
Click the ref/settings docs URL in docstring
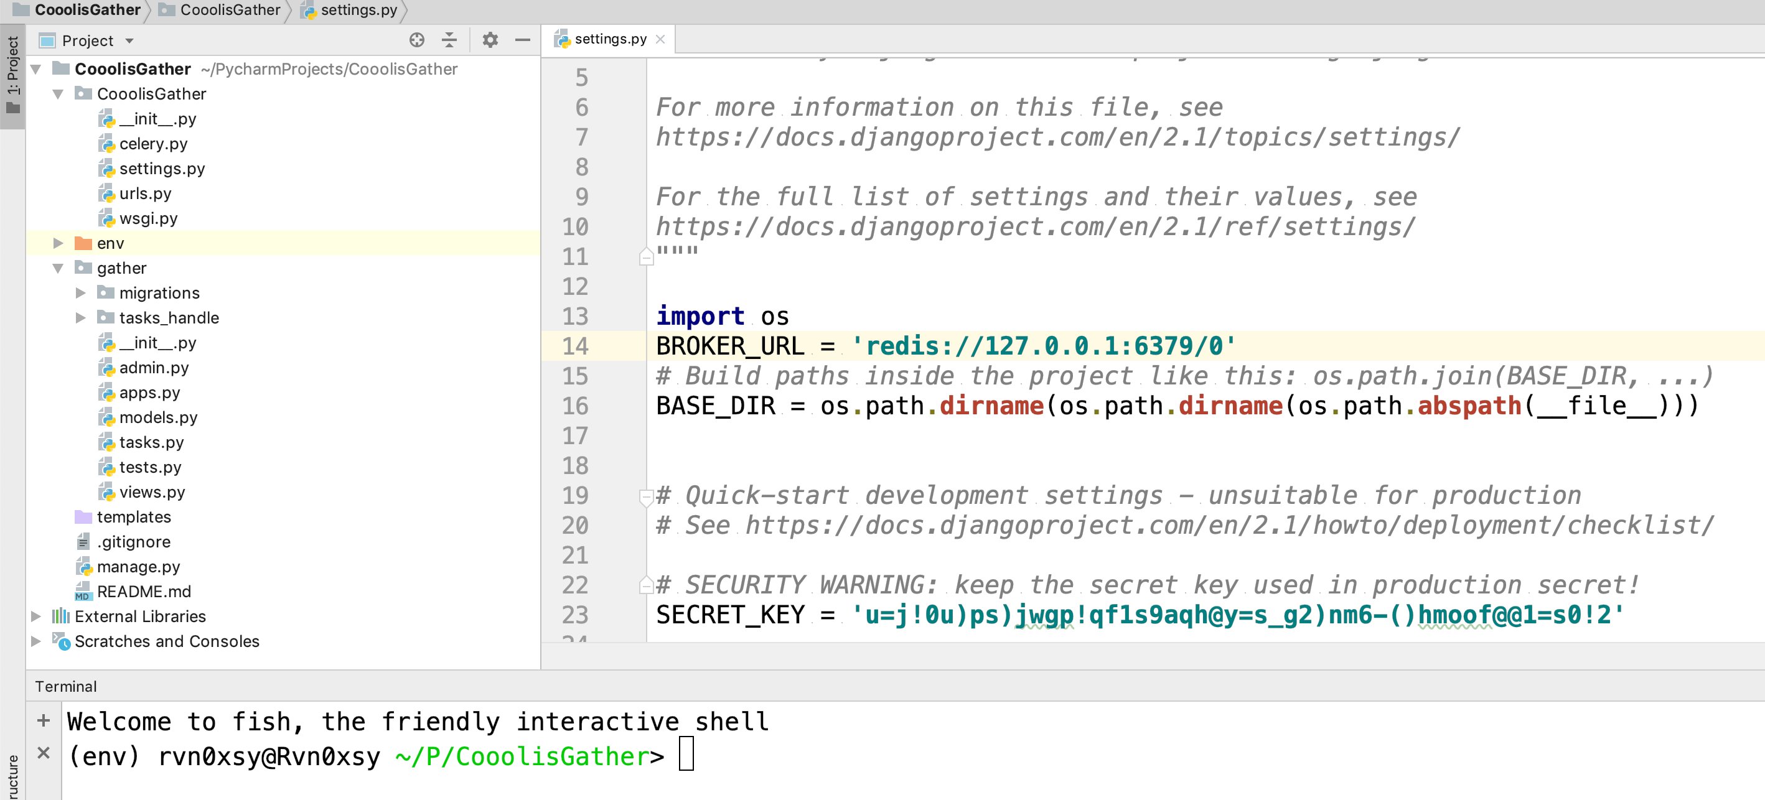(x=1036, y=226)
